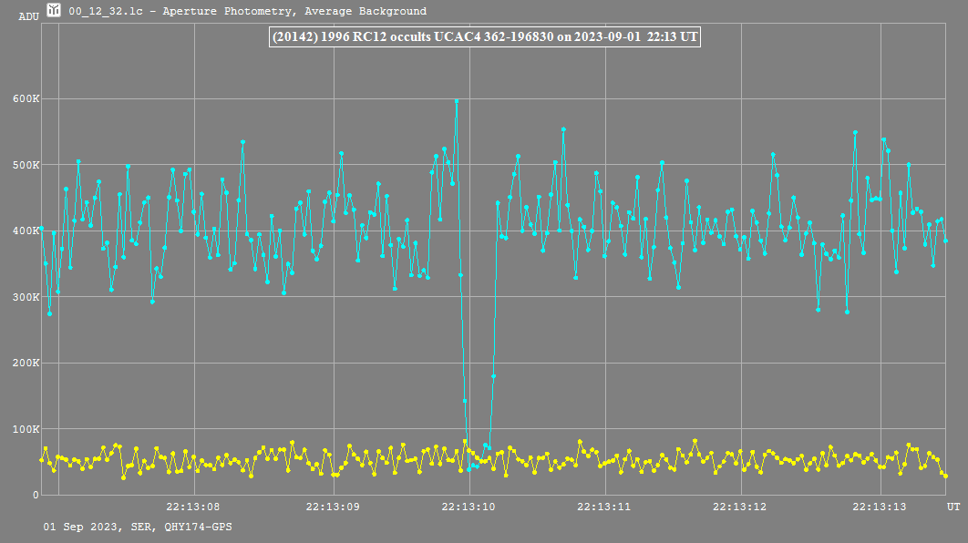Click the 22:13:12 time axis label

tap(742, 507)
